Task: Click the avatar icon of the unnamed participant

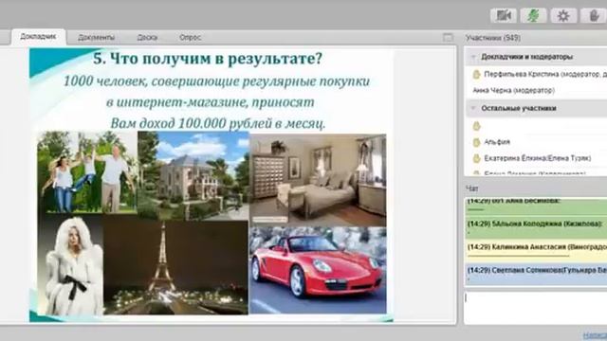Action: pyautogui.click(x=476, y=126)
